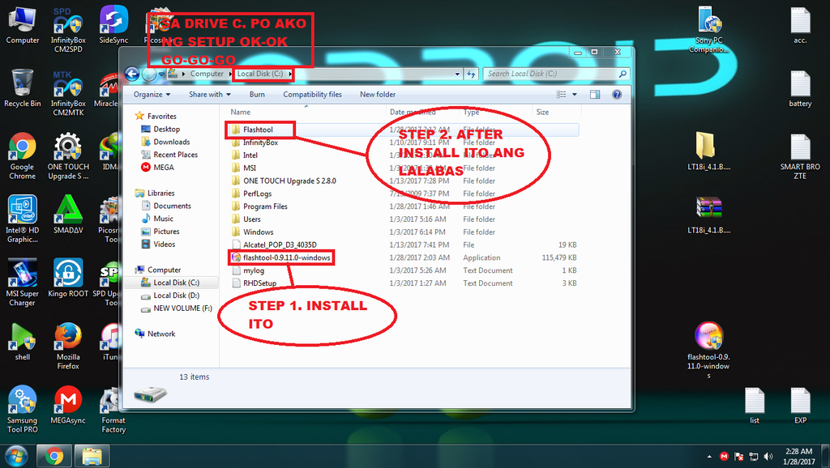Select flashtool-0.9.11.0-windows installer on the desktop
The width and height of the screenshot is (830, 468).
708,337
